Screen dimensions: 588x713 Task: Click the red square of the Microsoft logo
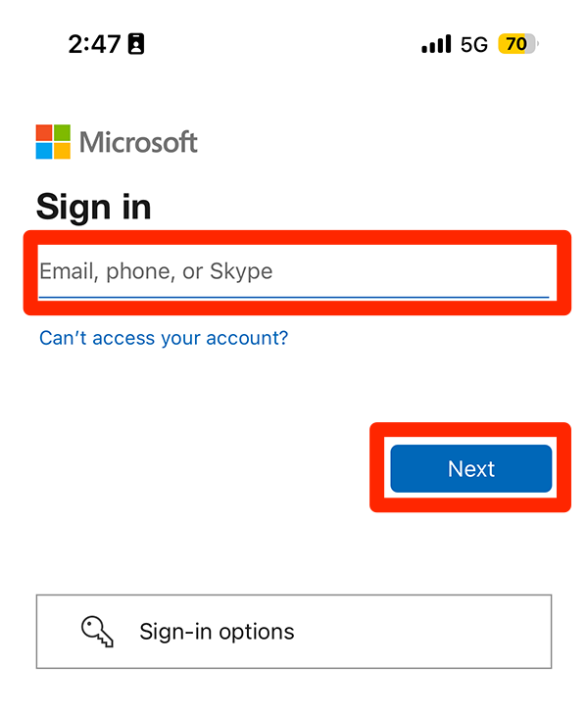44,133
